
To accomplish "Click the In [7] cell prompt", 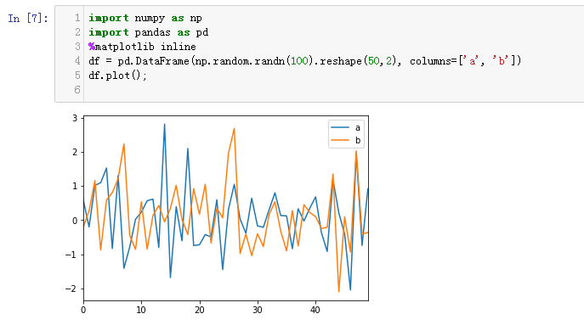I will coord(28,18).
